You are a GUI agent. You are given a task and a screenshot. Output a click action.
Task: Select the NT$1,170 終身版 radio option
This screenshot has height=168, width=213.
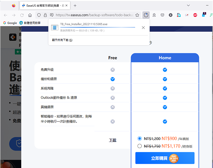pyautogui.click(x=140, y=146)
